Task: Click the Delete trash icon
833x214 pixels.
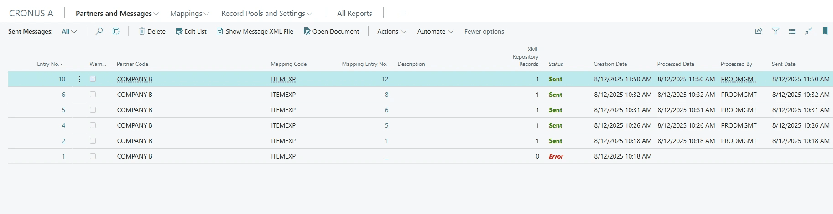Action: click(142, 31)
